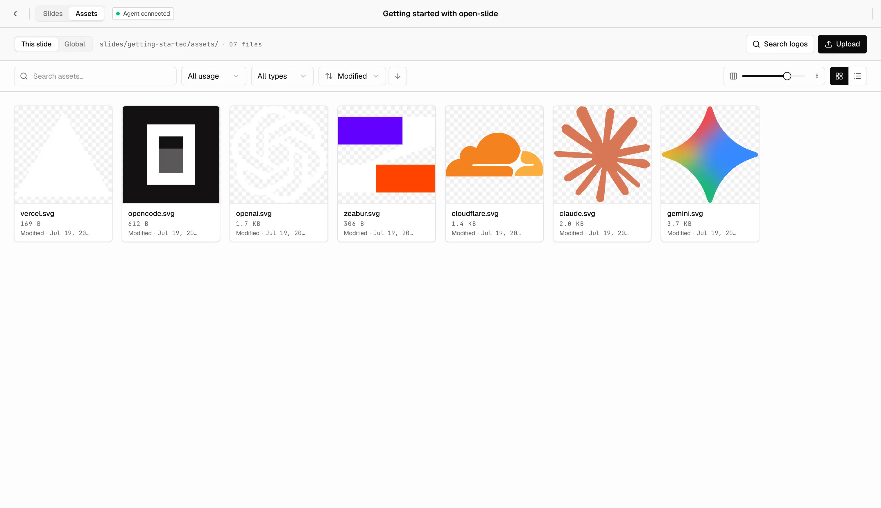Click the slides/getting-started/assets/ path text

point(159,44)
